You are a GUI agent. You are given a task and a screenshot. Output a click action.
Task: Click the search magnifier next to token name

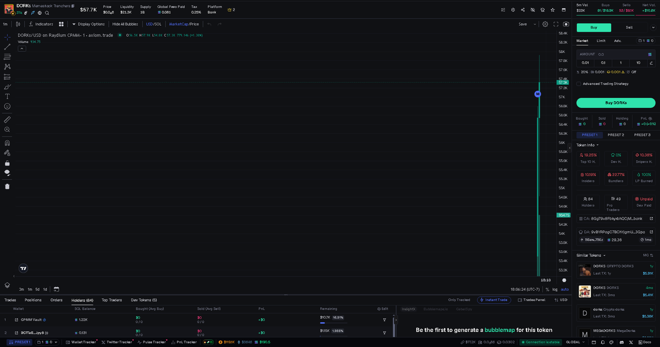(47, 13)
